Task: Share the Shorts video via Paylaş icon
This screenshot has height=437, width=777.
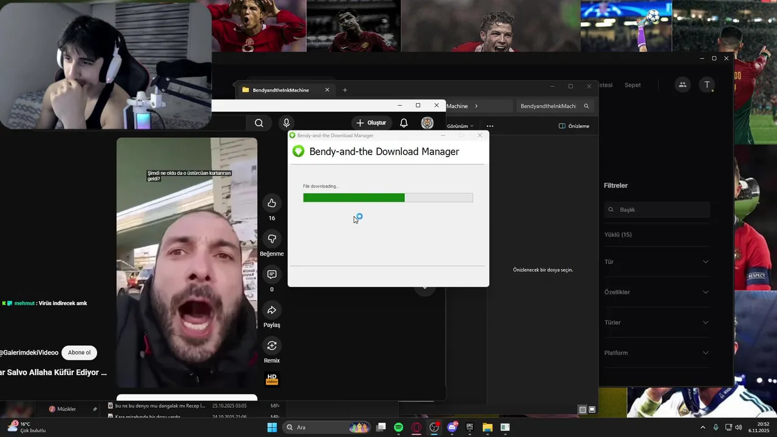Action: point(272,310)
